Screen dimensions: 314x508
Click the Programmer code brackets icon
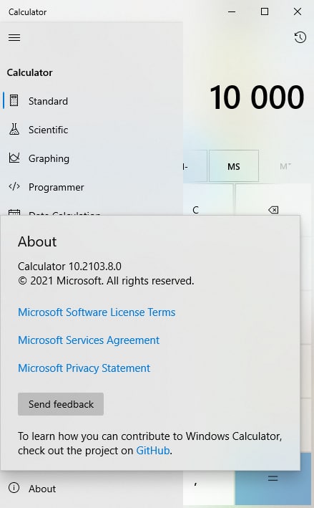[14, 186]
